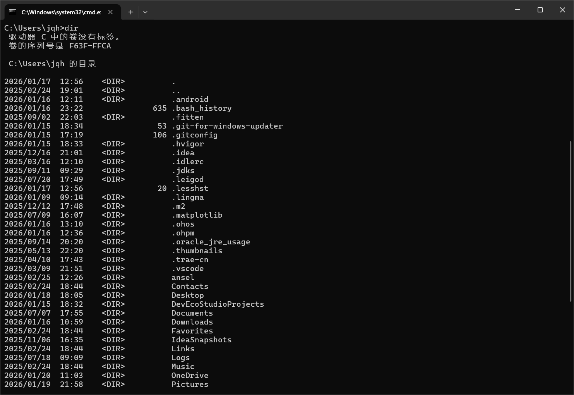The width and height of the screenshot is (574, 395).
Task: Click the '.jdks' directory name
Action: 183,170
